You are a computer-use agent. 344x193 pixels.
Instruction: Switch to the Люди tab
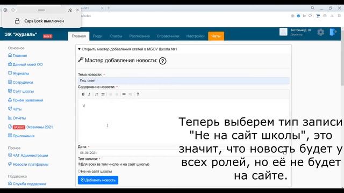98,36
